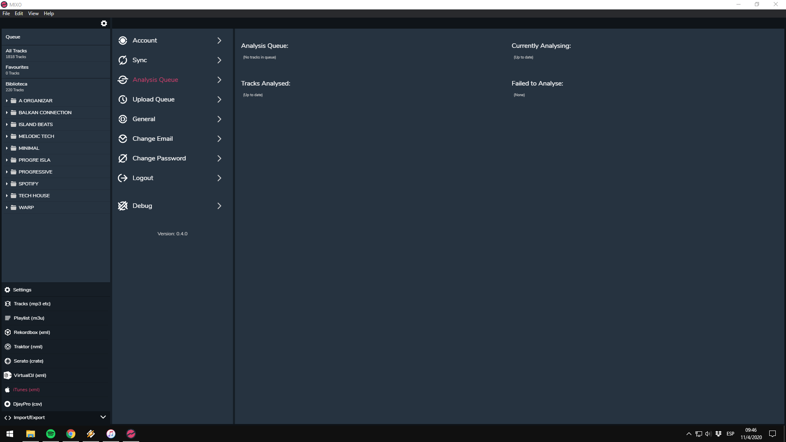Click the Account icon in settings menu
Viewport: 786px width, 442px height.
pos(123,41)
